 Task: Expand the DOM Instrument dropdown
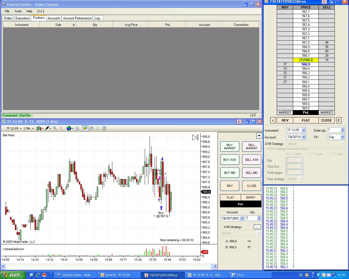point(303,130)
